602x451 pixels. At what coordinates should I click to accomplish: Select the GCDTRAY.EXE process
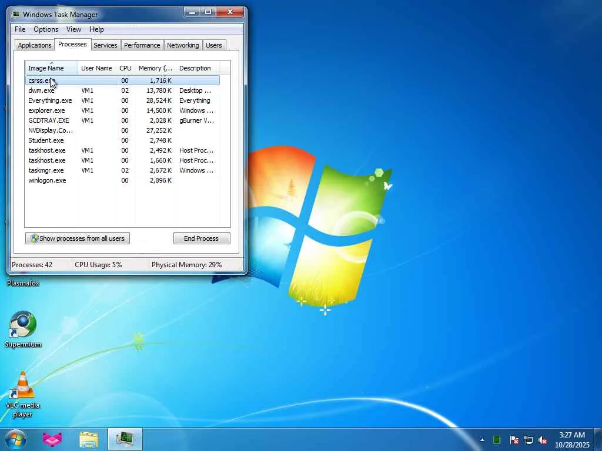(x=122, y=120)
